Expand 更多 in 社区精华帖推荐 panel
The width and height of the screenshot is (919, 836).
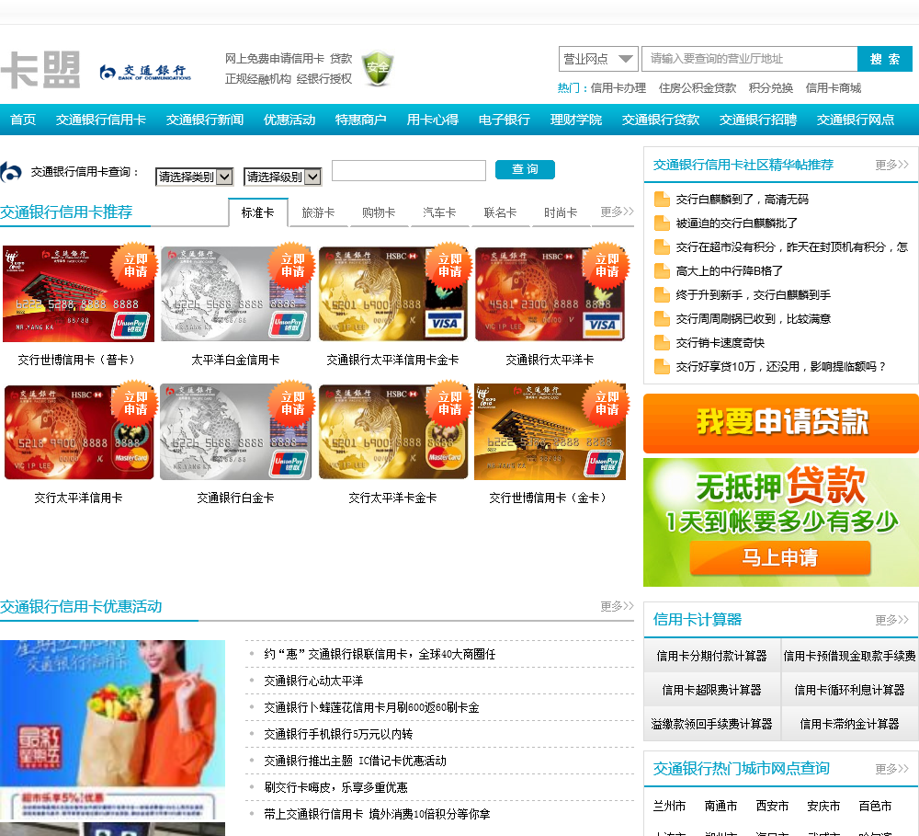pos(891,165)
